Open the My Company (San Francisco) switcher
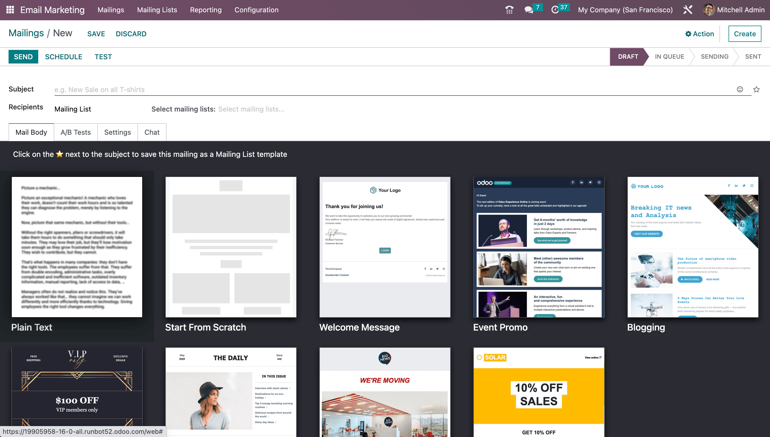This screenshot has width=770, height=437. 625,10
